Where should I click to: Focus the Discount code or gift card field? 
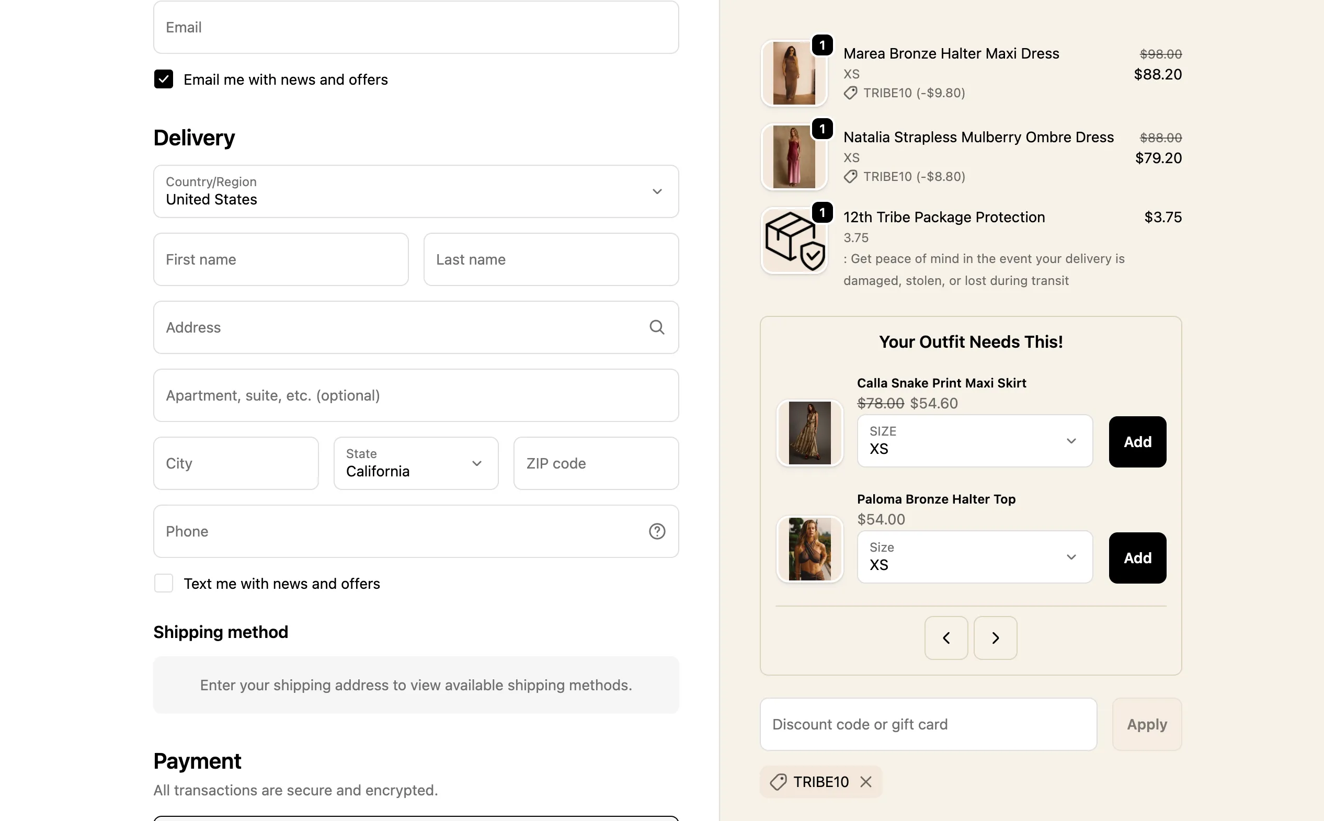928,724
